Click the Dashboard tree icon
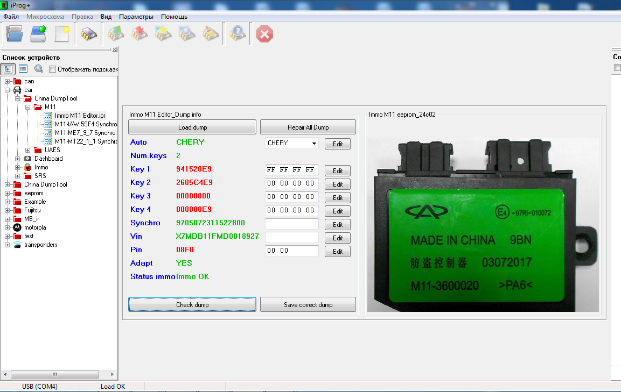Screen dimensions: 621x392 27,159
